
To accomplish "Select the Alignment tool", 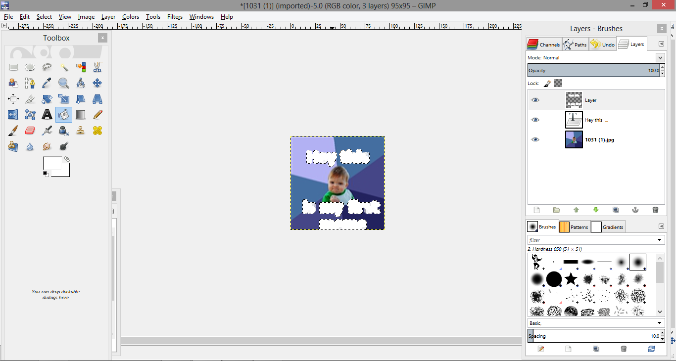I will click(x=13, y=99).
